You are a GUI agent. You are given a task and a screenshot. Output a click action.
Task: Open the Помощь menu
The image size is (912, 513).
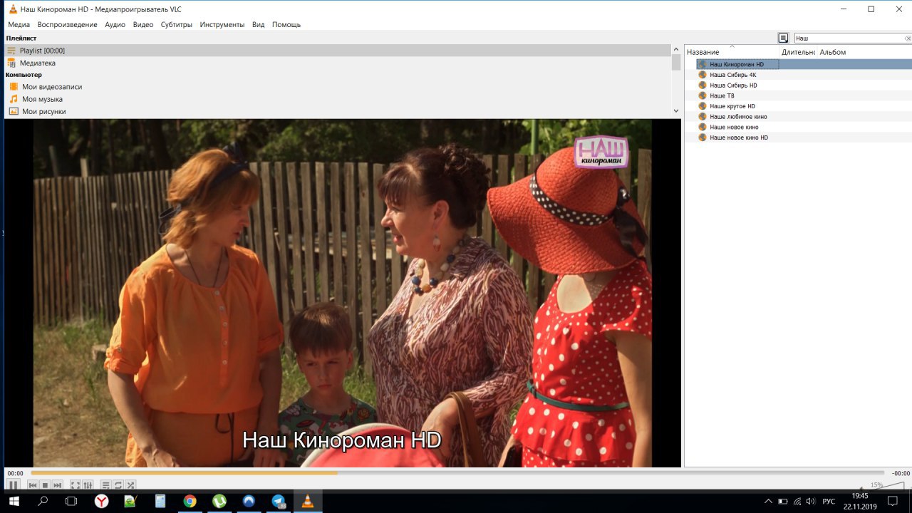pyautogui.click(x=286, y=24)
